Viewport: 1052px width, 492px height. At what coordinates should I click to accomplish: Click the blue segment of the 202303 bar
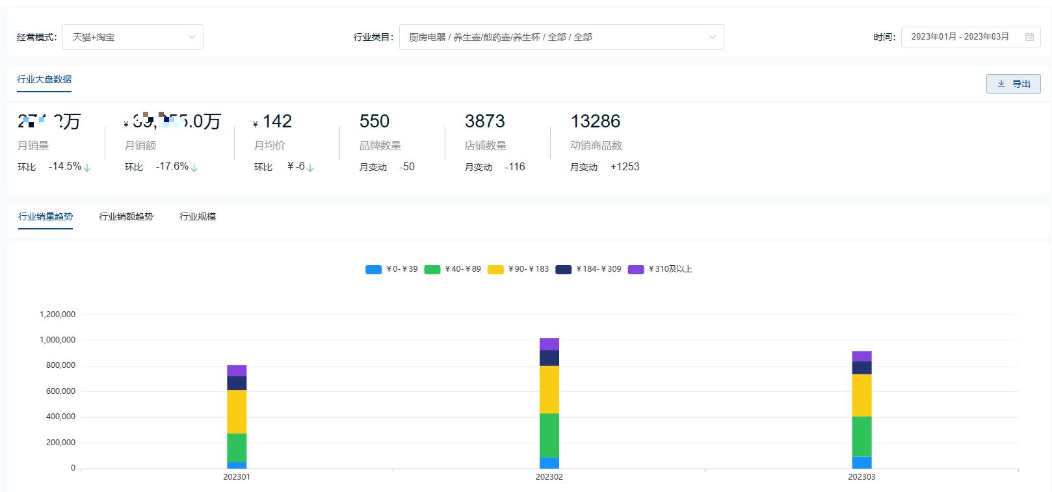pos(861,462)
